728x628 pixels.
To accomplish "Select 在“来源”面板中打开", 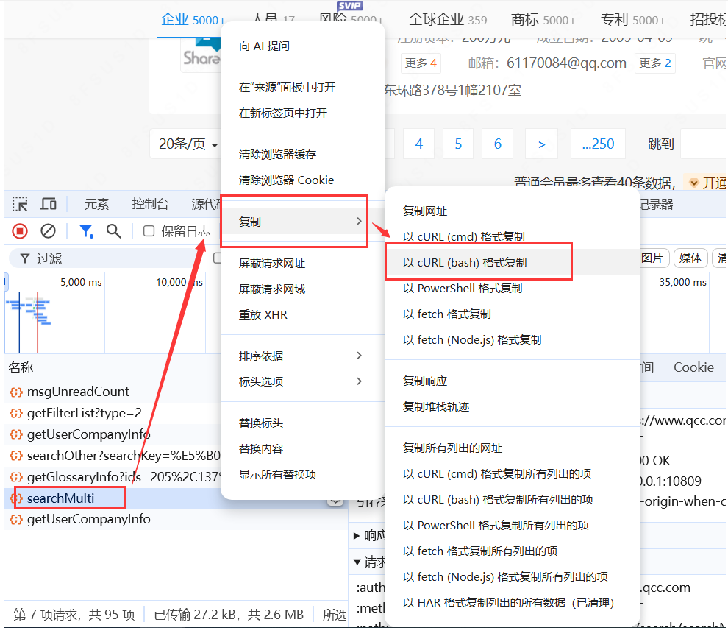I will point(287,87).
